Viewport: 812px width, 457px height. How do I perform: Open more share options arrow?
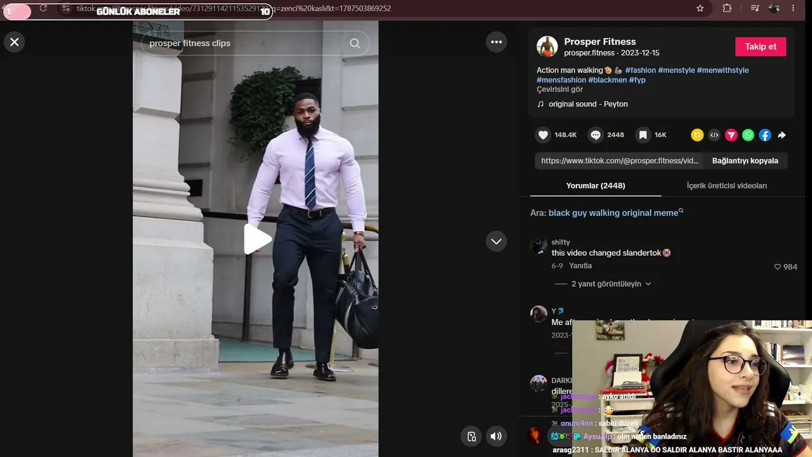point(782,135)
